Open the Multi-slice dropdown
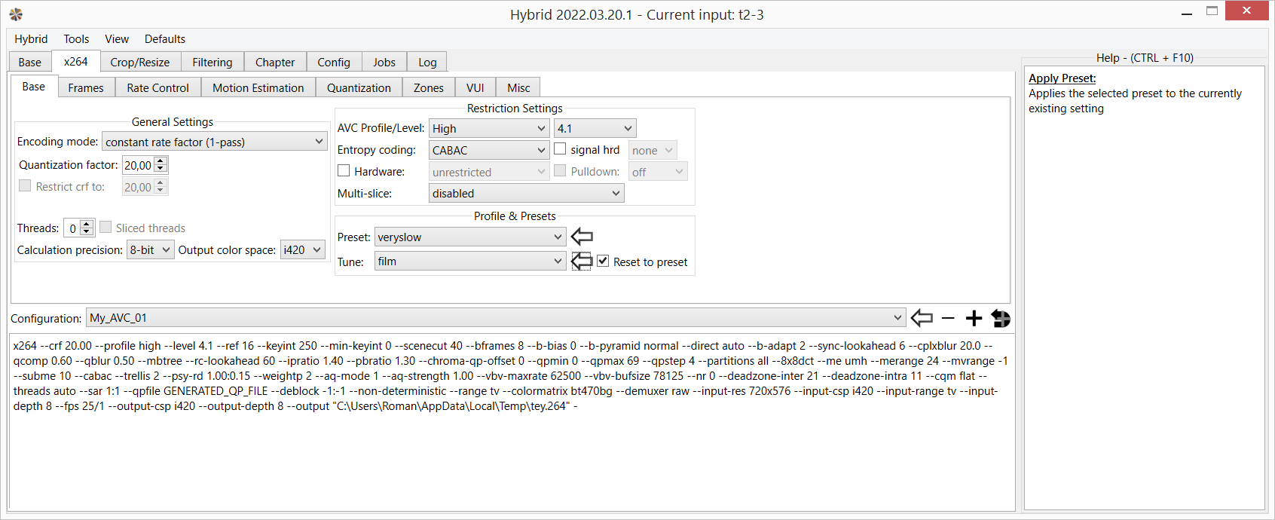 pos(526,193)
